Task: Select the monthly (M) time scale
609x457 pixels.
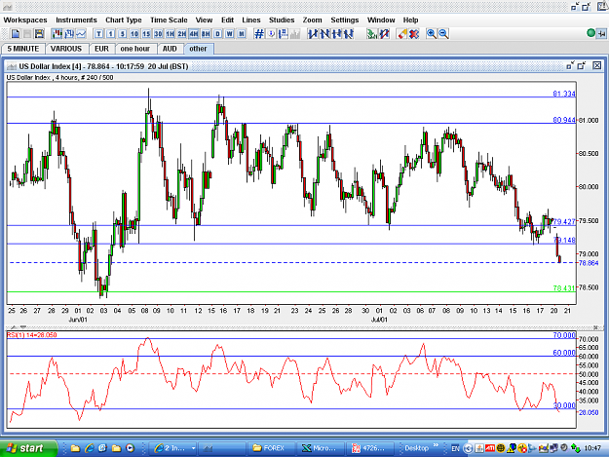Action: (242, 34)
